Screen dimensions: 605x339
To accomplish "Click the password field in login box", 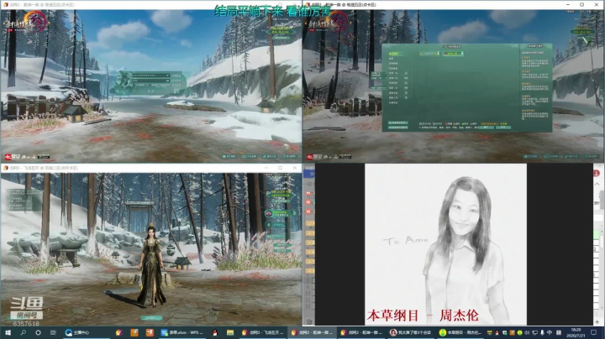I will pyautogui.click(x=150, y=81).
